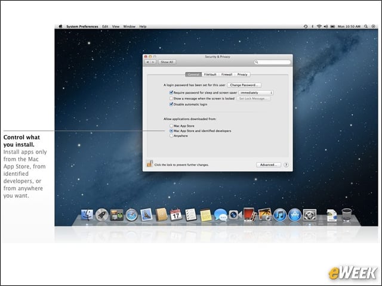Open Mission Control in the Dock

click(117, 215)
